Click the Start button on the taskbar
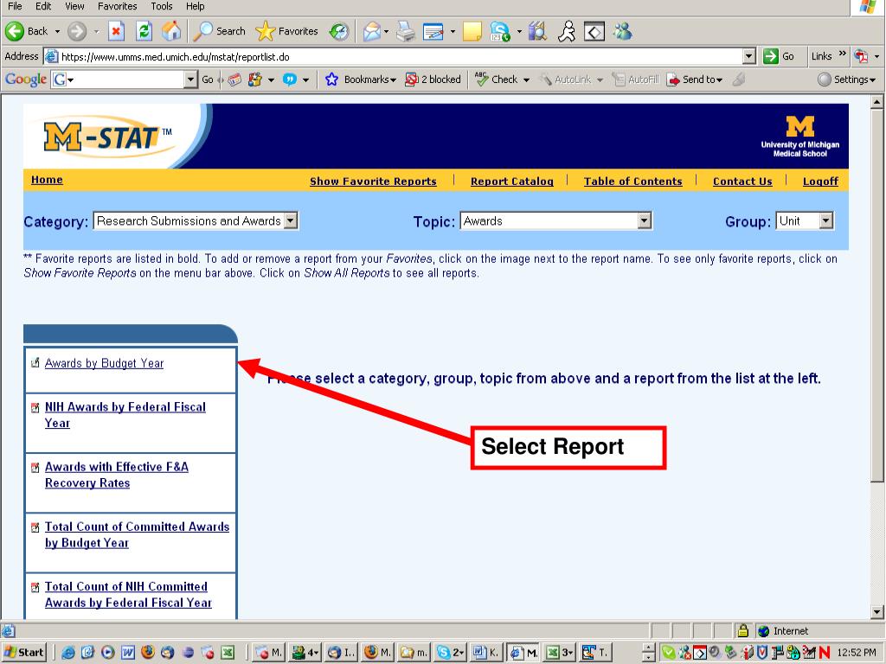This screenshot has height=664, width=886. 25,653
